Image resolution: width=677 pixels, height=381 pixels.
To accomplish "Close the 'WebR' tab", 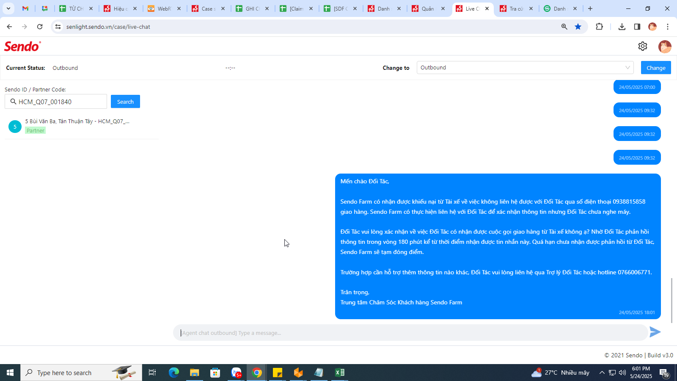I will [x=179, y=8].
